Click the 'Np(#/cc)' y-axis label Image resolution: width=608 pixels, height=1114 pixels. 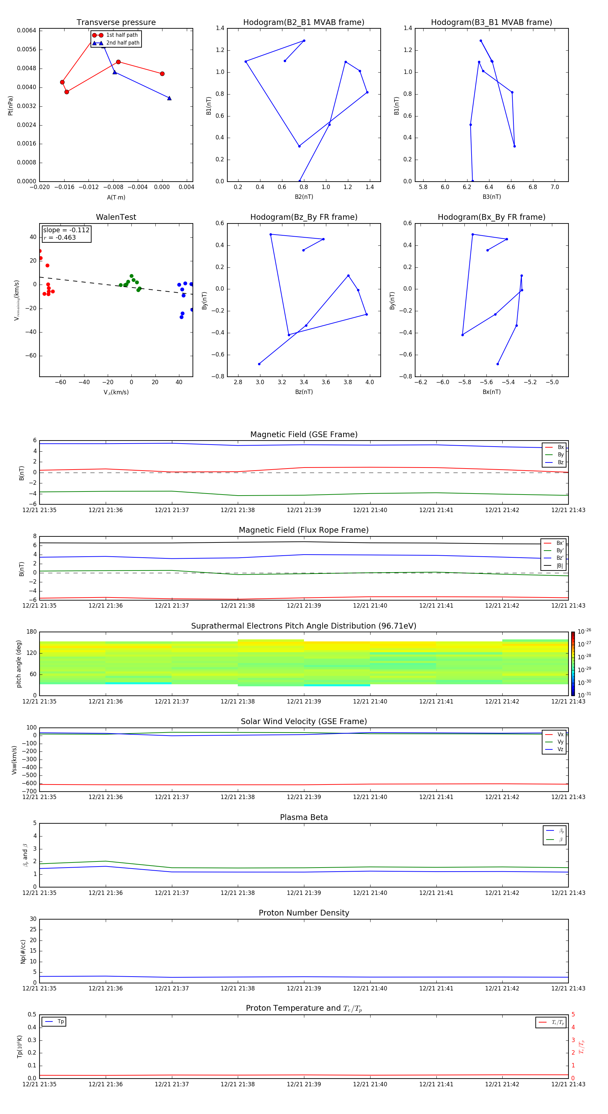[23, 951]
